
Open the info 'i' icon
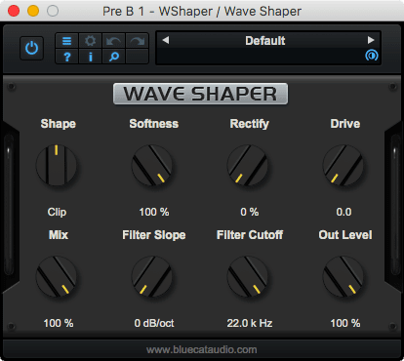coord(90,57)
